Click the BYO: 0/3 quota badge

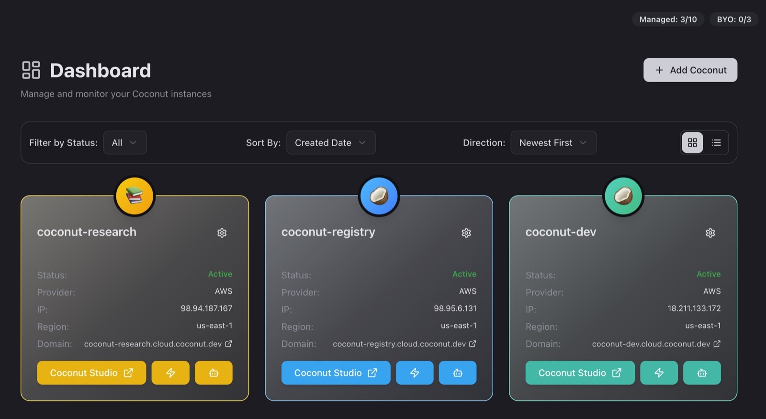click(x=734, y=20)
